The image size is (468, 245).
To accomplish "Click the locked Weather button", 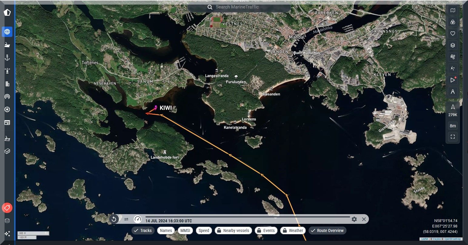I will (293, 230).
